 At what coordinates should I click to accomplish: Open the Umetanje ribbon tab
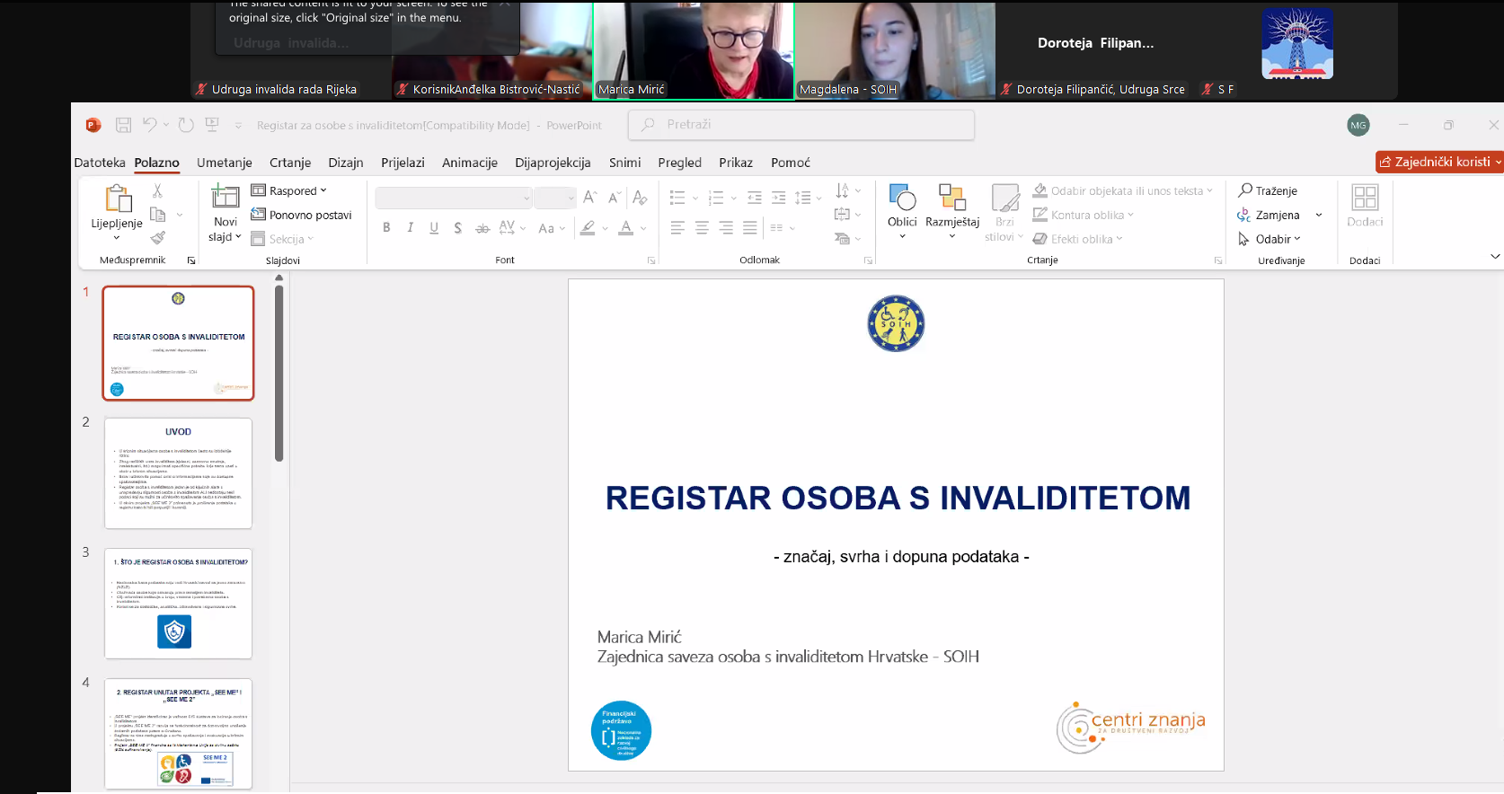(x=225, y=163)
